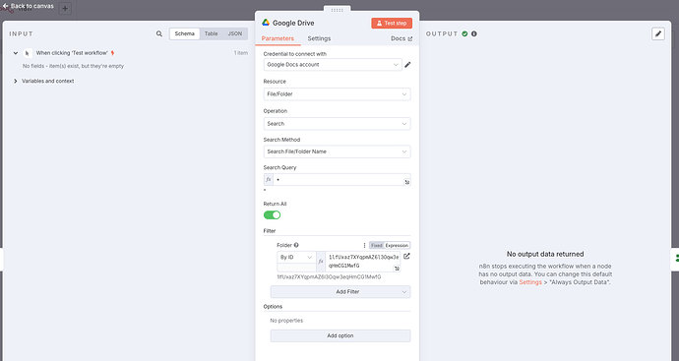The image size is (679, 361).
Task: Open the Docs link
Action: (x=401, y=38)
